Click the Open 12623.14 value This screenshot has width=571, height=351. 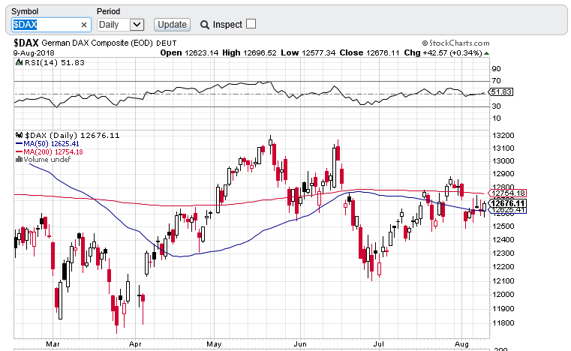tap(189, 52)
